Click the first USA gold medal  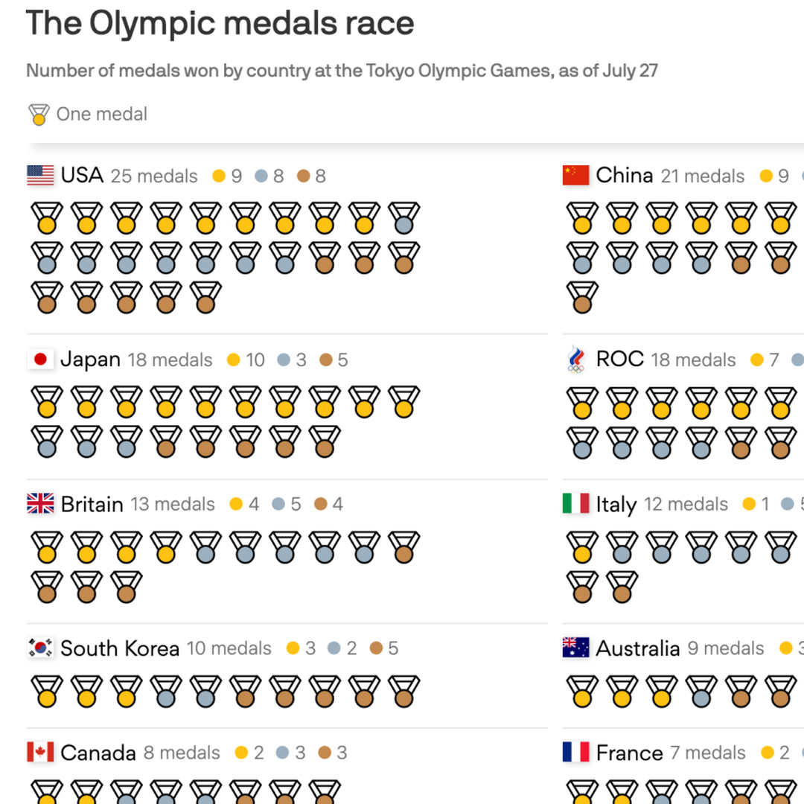pos(46,217)
